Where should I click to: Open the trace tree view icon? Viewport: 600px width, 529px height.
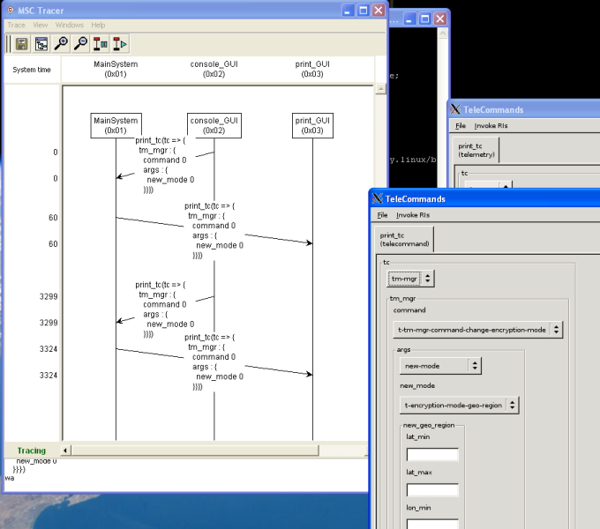[x=41, y=44]
